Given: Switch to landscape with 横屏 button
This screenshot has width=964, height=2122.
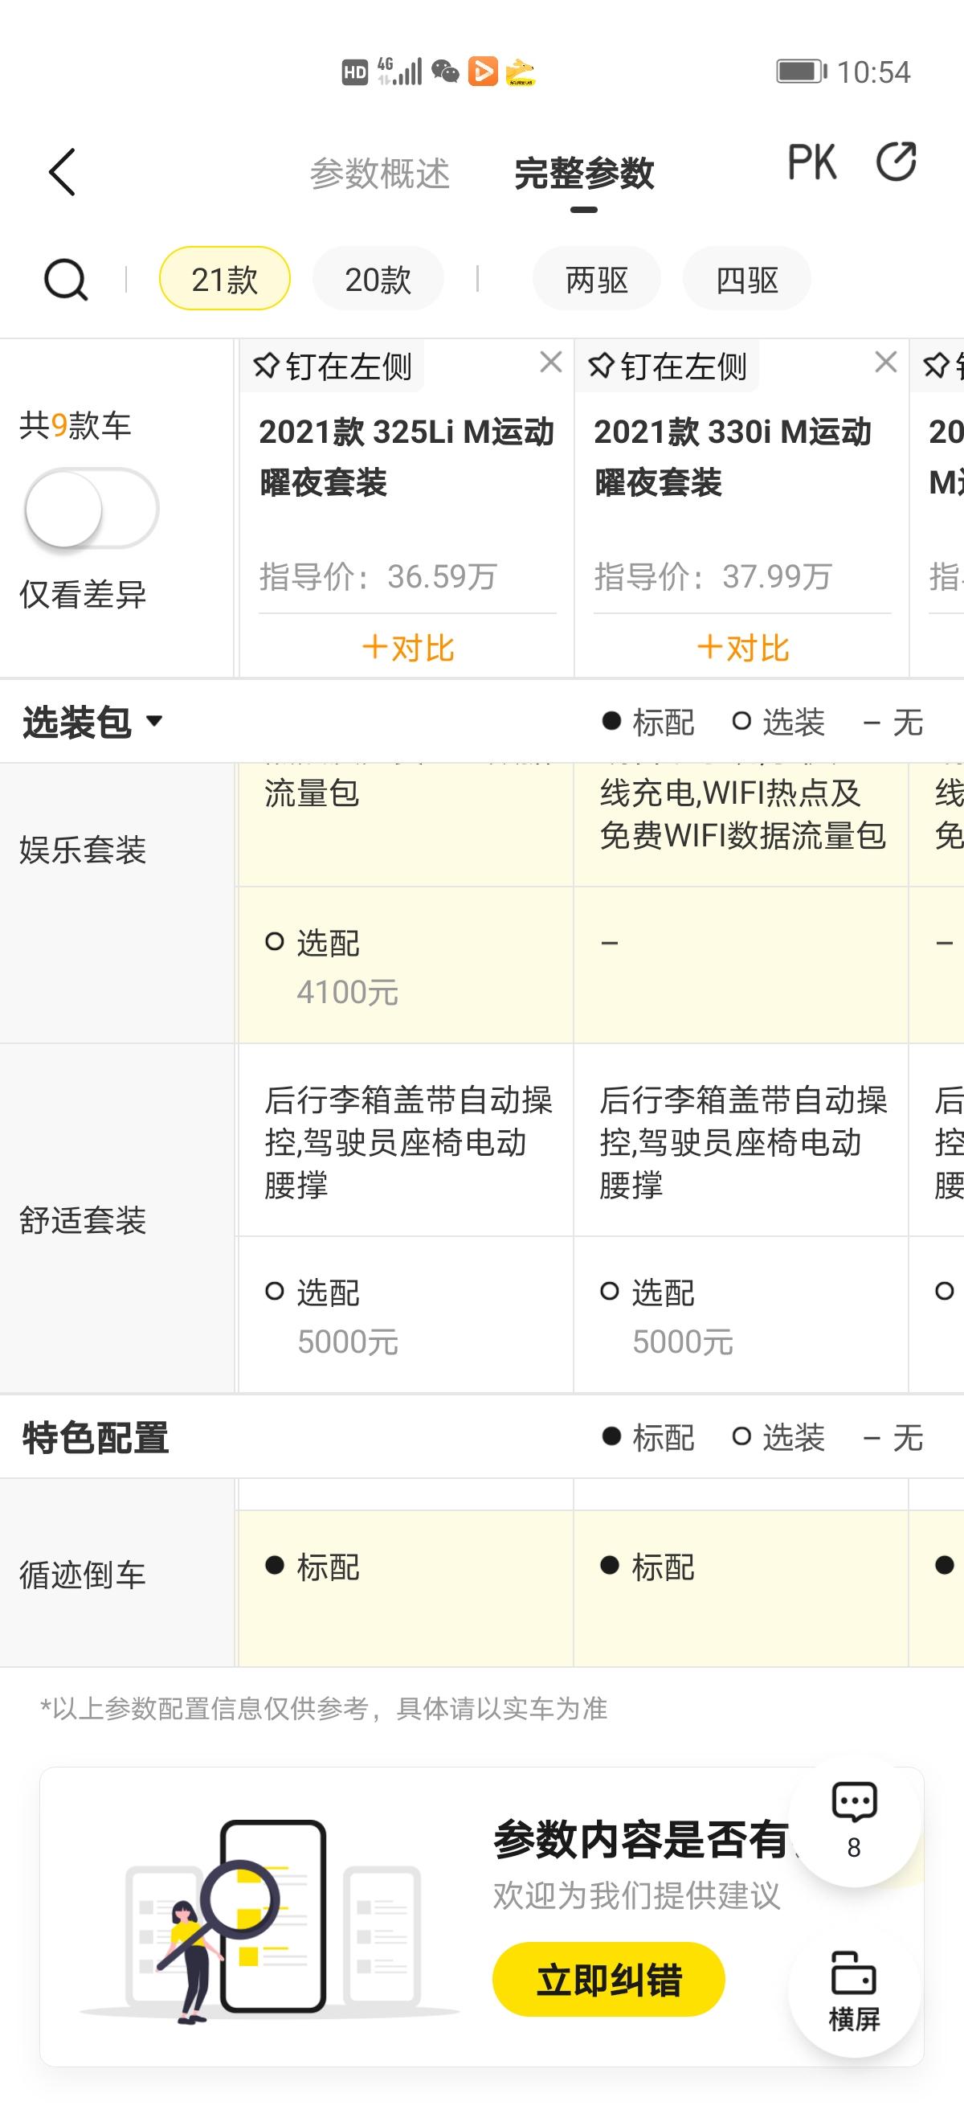Looking at the screenshot, I should [854, 1991].
